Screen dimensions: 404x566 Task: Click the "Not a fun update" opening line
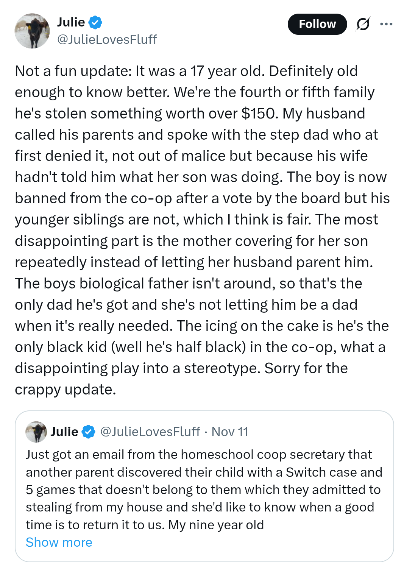tap(73, 71)
